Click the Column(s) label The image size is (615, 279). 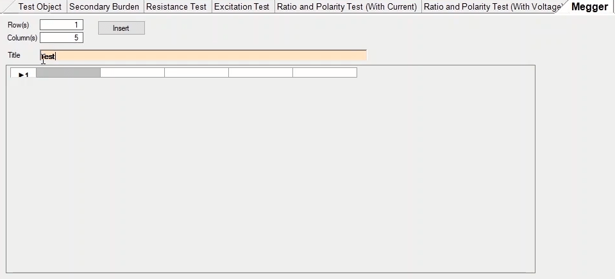22,38
